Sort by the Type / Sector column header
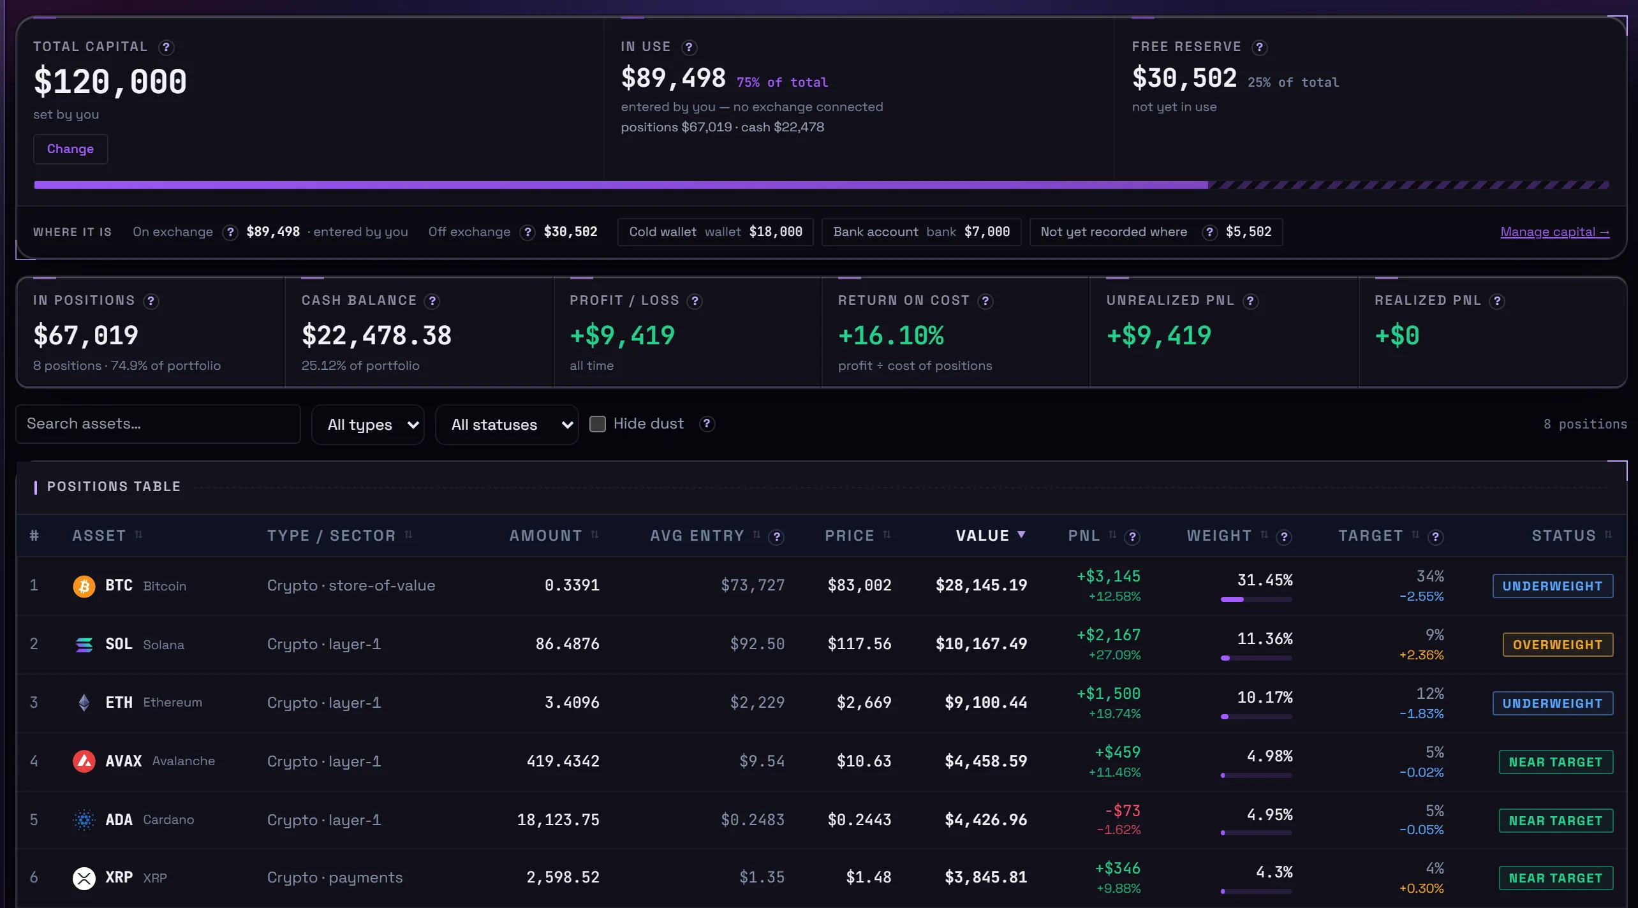This screenshot has height=908, width=1638. (339, 536)
